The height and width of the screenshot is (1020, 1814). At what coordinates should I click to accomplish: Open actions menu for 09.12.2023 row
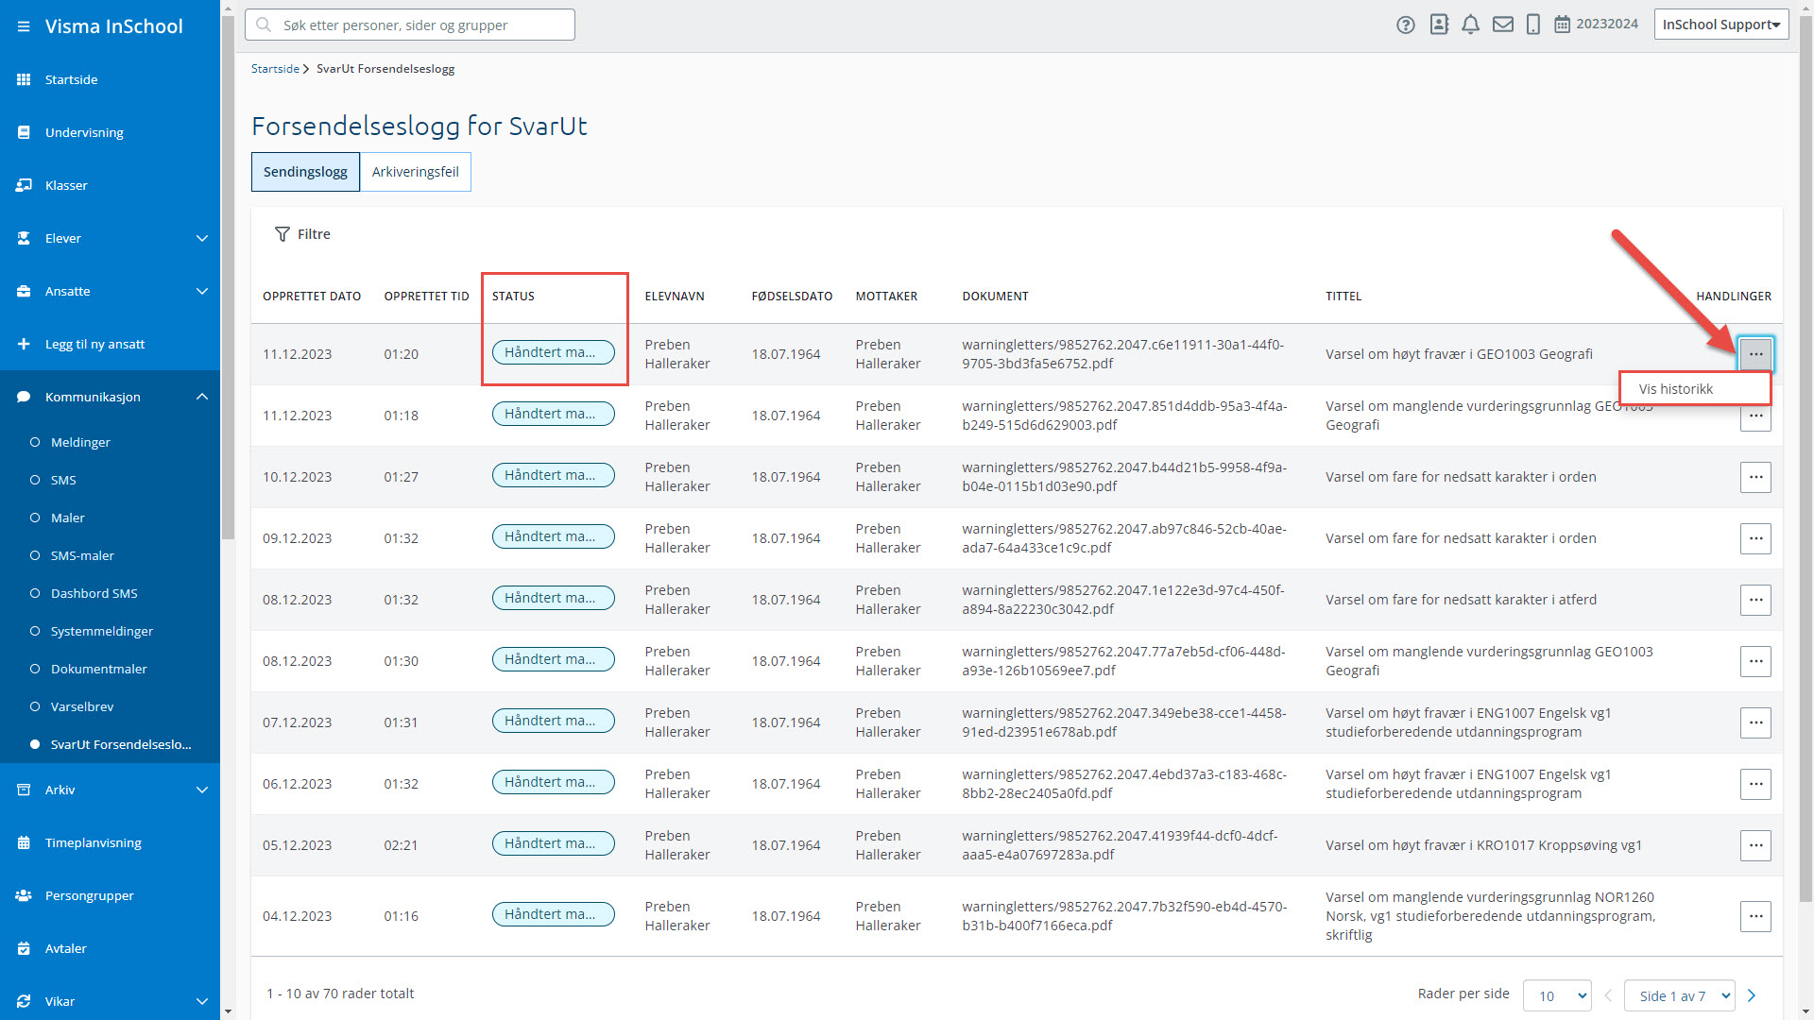click(1755, 538)
